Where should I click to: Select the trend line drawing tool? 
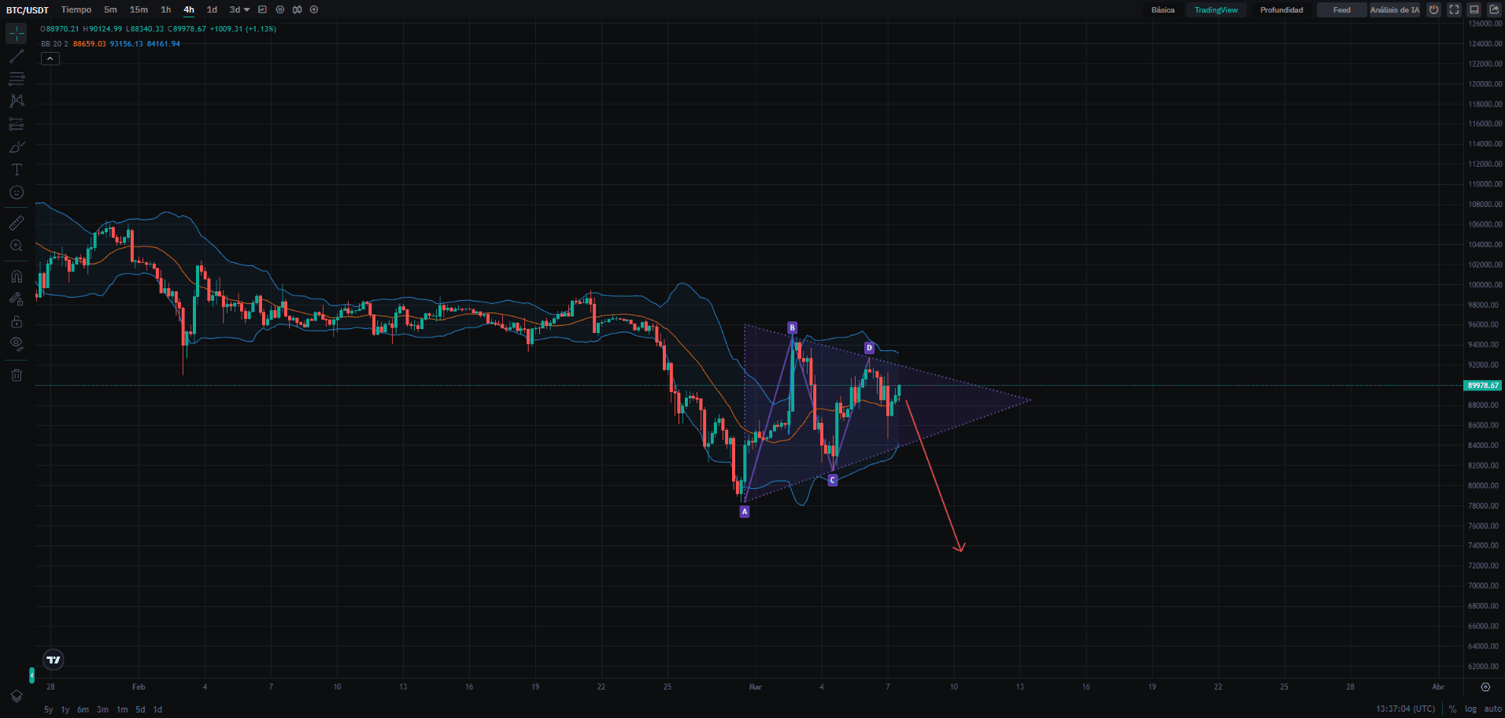(x=17, y=56)
